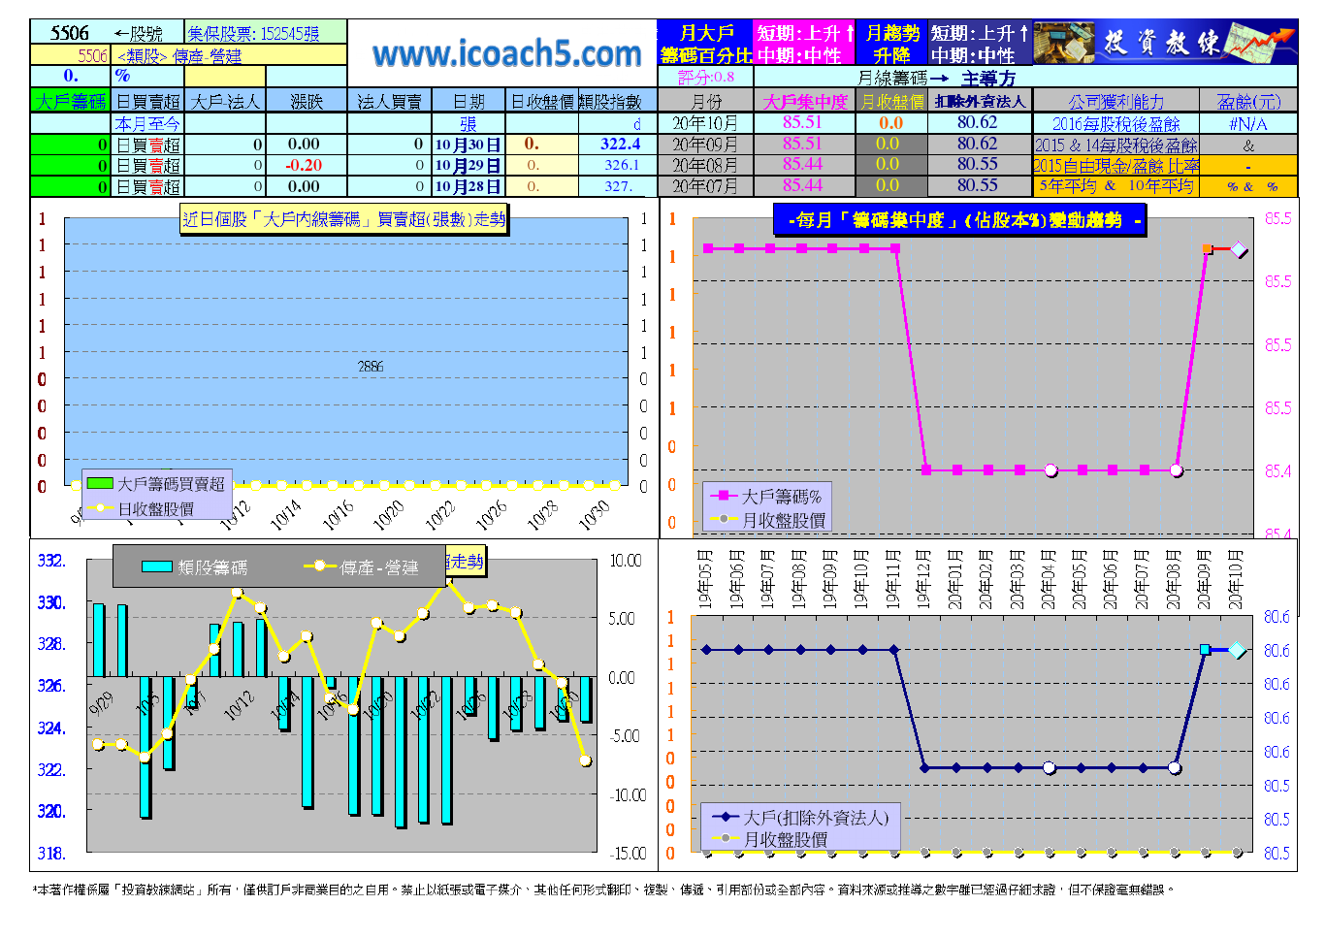Open the www.icoach5.com website link
This screenshot has width=1325, height=938.
506,53
